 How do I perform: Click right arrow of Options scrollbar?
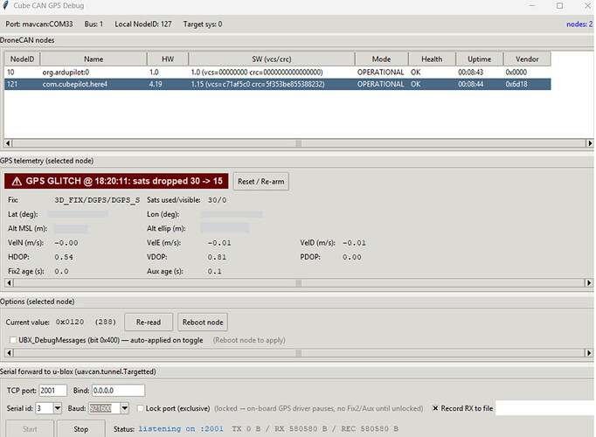[x=589, y=352]
